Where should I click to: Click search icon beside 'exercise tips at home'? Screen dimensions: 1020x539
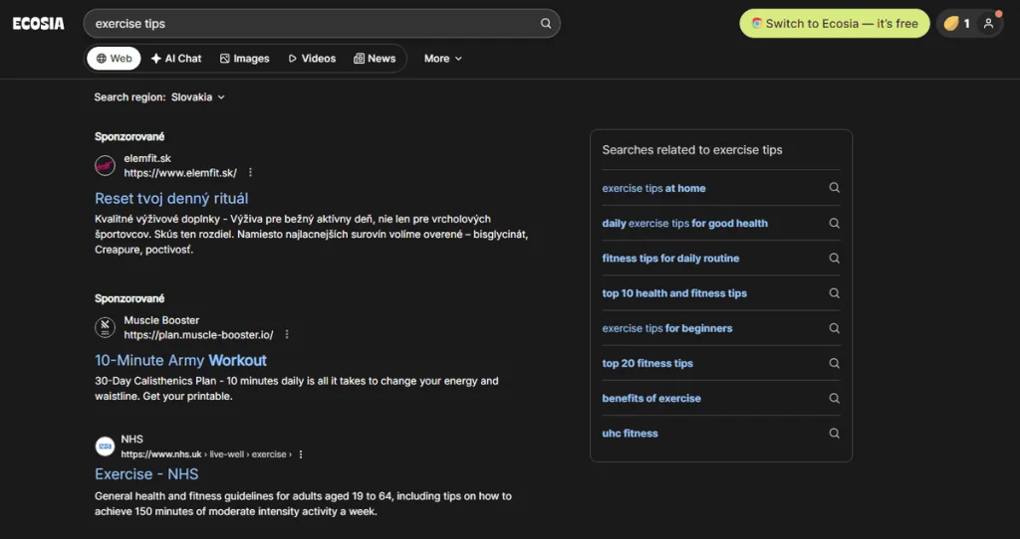(x=834, y=188)
